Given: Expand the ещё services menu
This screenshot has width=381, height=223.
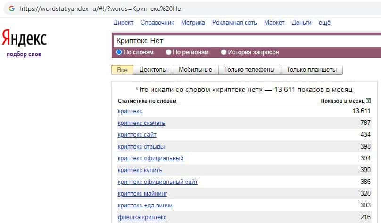Looking at the screenshot, I should coord(324,23).
